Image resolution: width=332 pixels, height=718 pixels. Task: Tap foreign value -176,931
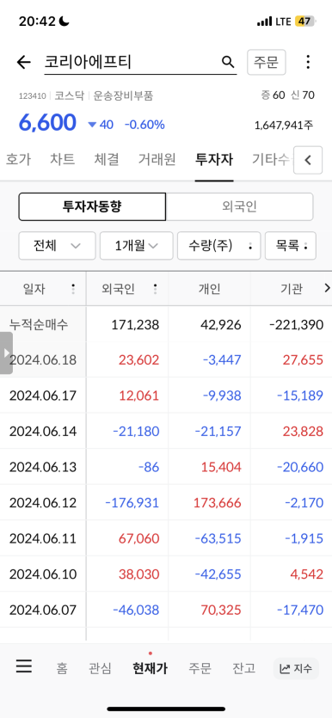click(x=132, y=503)
